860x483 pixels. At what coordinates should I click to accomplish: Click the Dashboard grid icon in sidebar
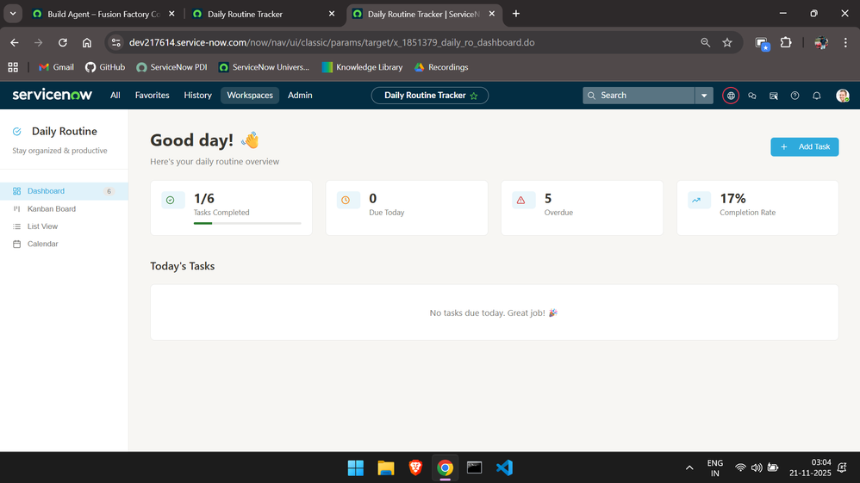(17, 191)
